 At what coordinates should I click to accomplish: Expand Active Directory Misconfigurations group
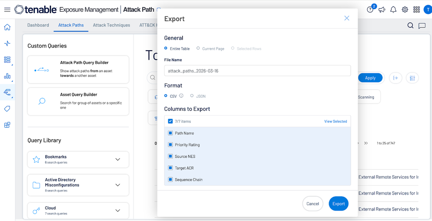point(118,185)
